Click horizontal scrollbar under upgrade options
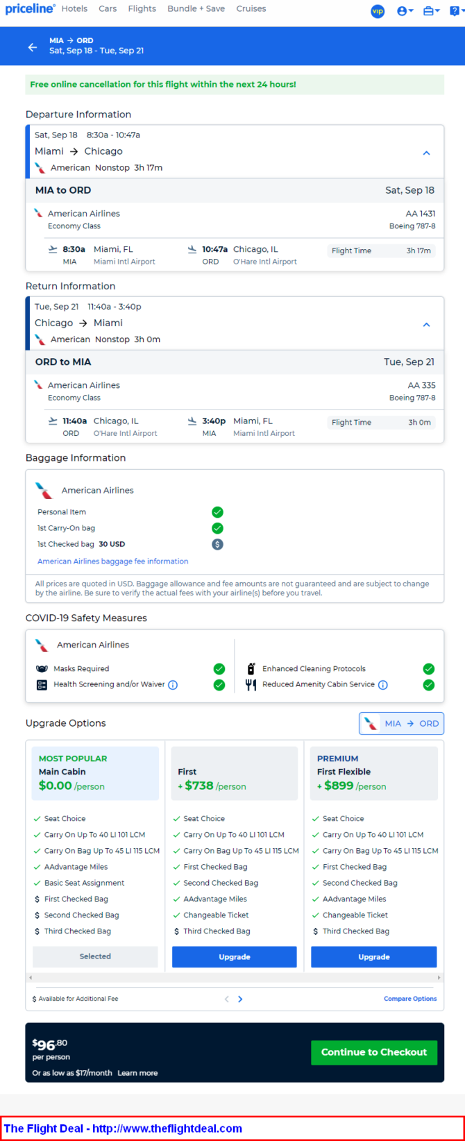Image resolution: width=465 pixels, height=1141 pixels. click(x=235, y=977)
